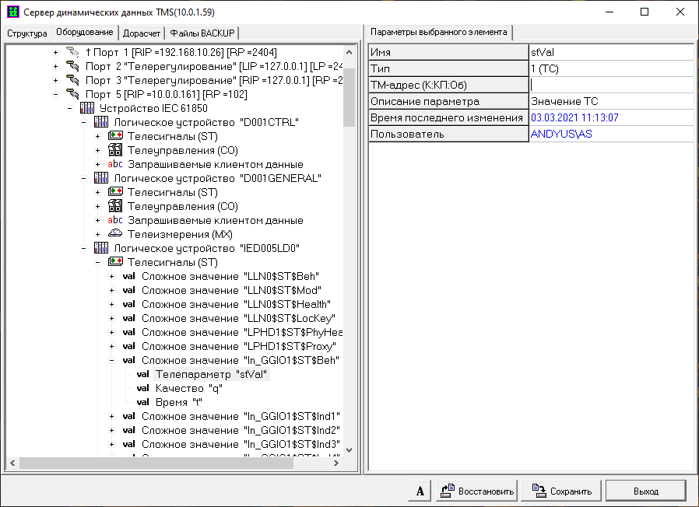Open the Файлы BACKUP tab

[x=205, y=33]
